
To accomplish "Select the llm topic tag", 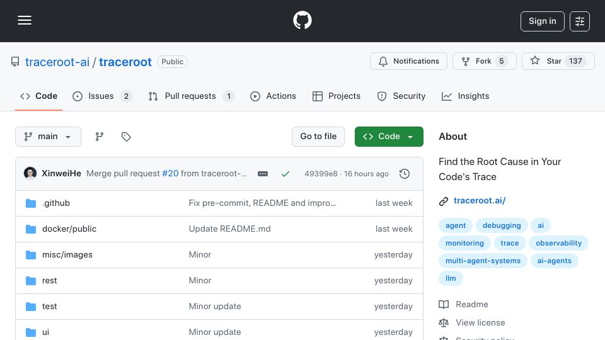I will point(451,278).
